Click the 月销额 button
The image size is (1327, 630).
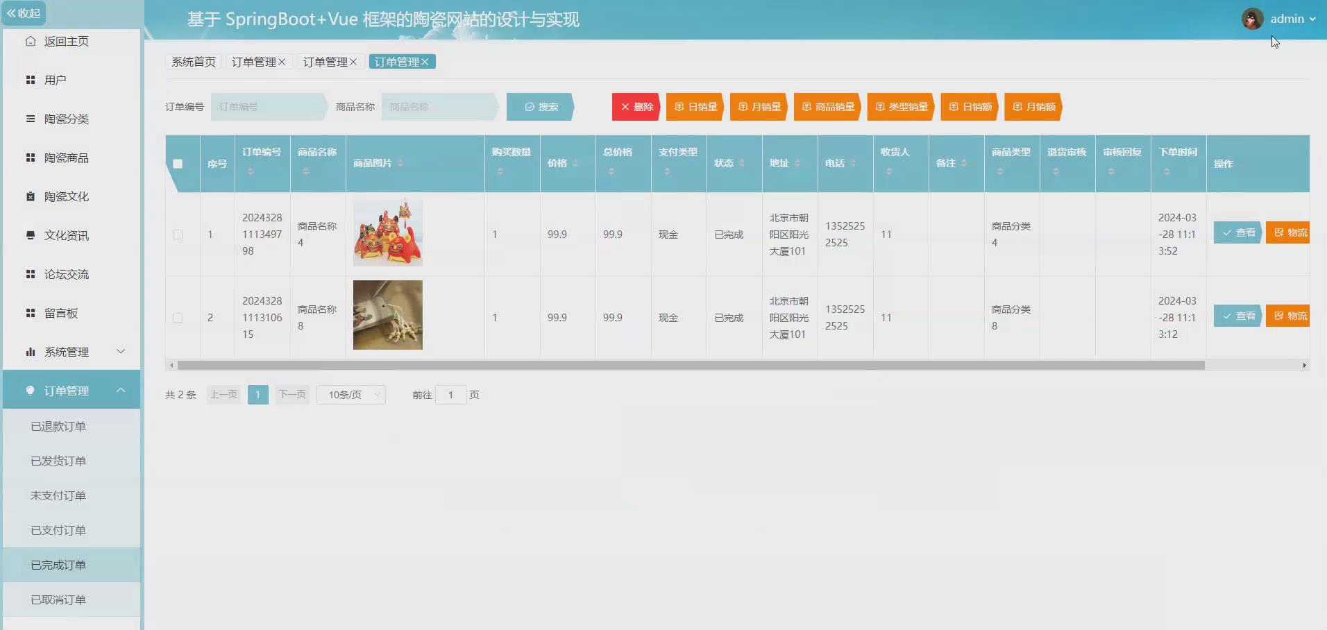[1034, 107]
